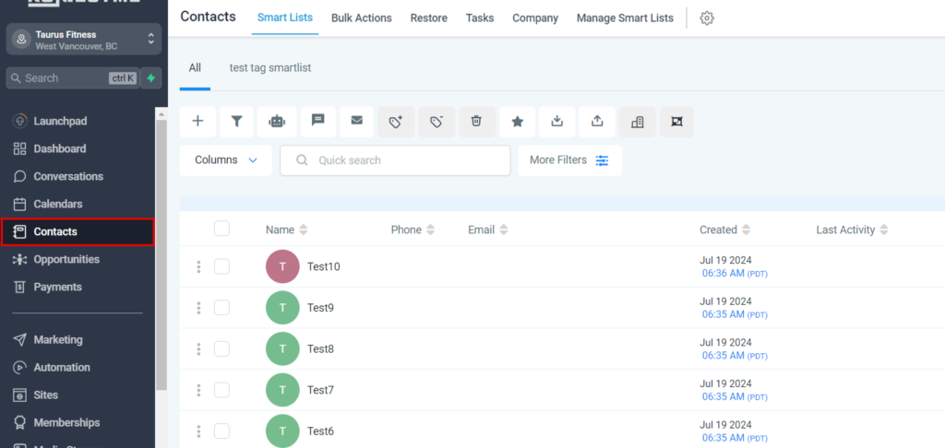
Task: Click the import contacts download icon
Action: [x=557, y=121]
